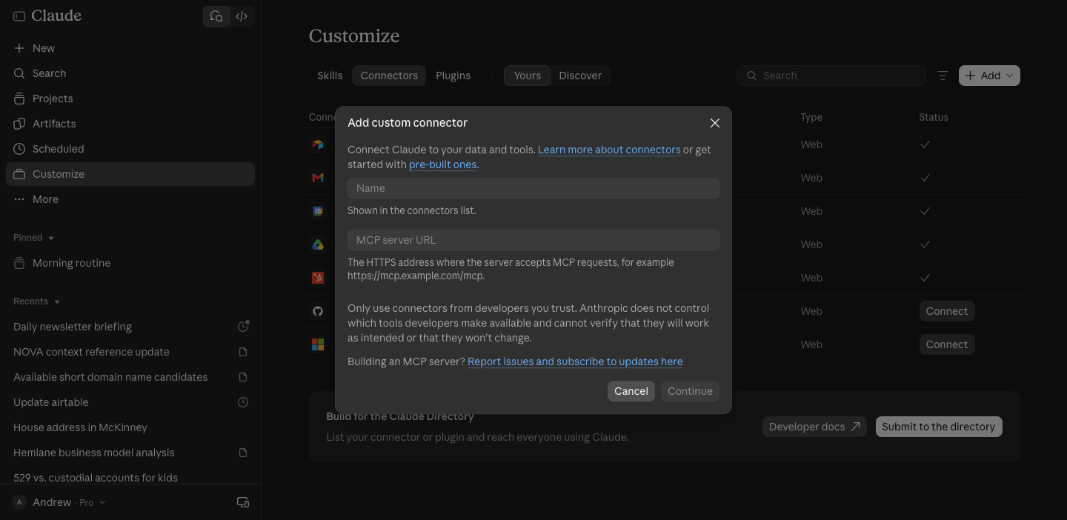Select the Discover filter tab
Viewport: 1067px width, 520px height.
[x=580, y=76]
